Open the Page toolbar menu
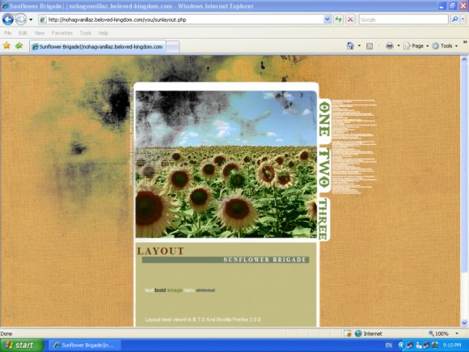 416,46
